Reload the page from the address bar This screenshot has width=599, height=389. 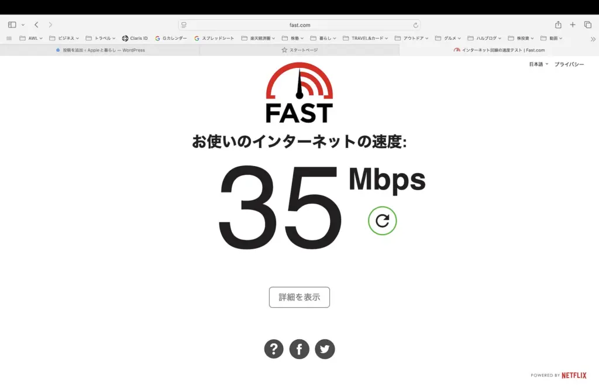tap(415, 25)
